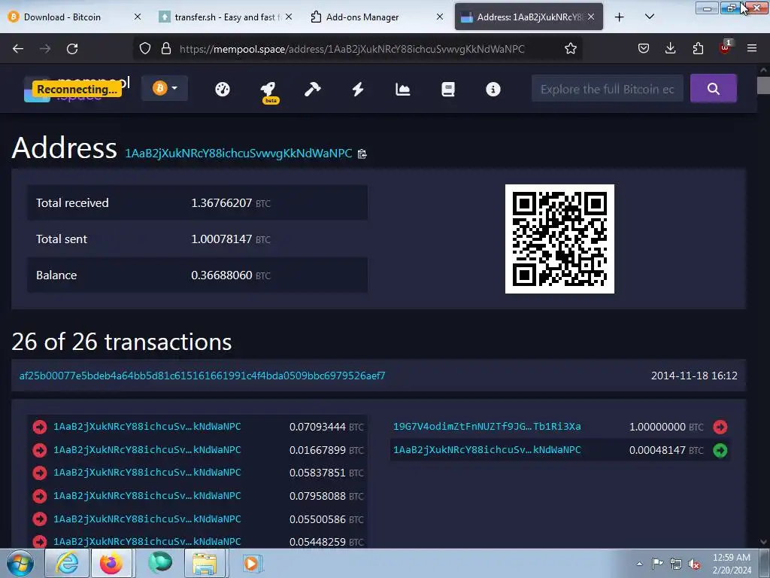Close the mempool Address tab
Image resolution: width=770 pixels, height=578 pixels.
click(x=591, y=17)
